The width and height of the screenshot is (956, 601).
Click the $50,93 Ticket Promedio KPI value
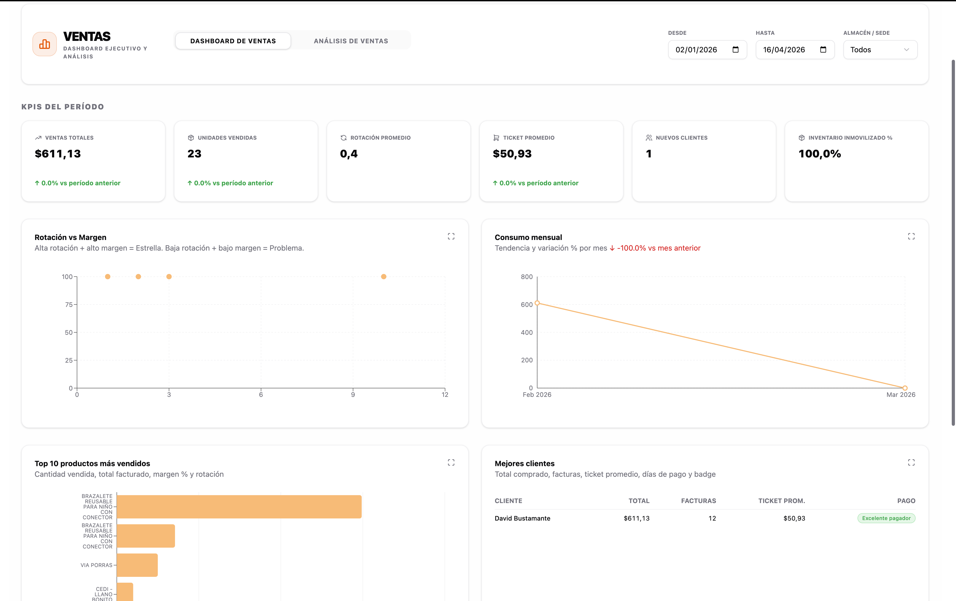click(x=512, y=154)
